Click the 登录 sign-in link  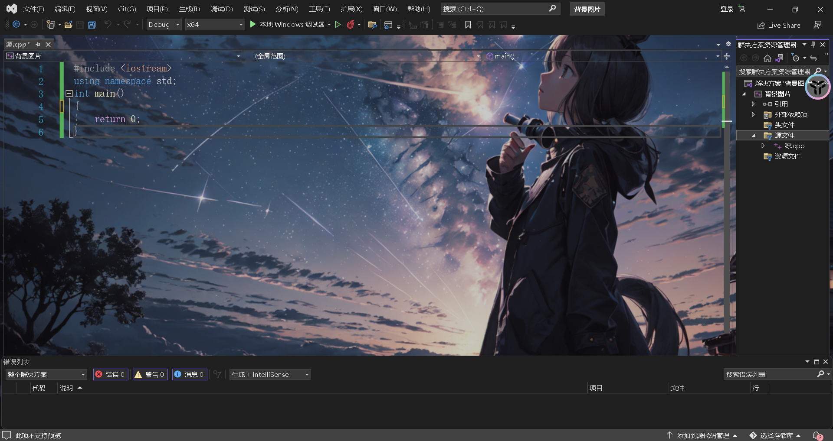point(727,9)
